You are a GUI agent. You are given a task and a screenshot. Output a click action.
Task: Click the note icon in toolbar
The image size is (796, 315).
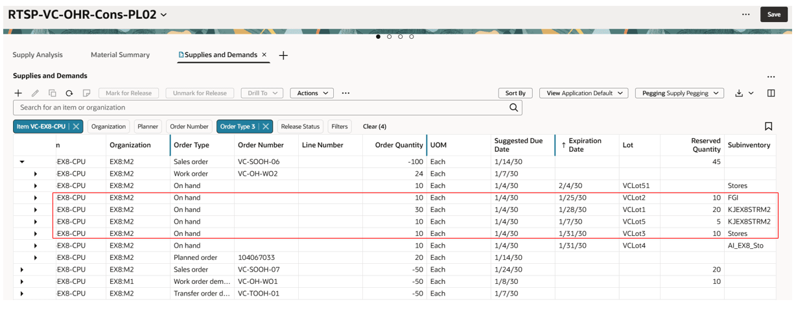86,93
